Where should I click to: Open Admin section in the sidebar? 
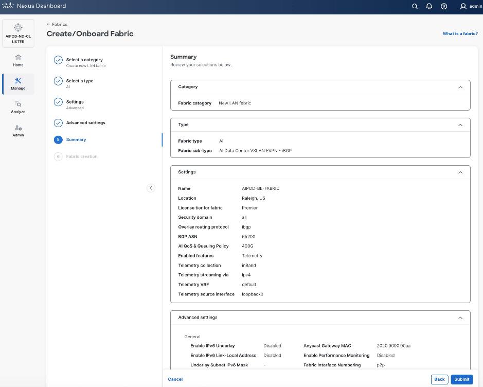click(18, 131)
